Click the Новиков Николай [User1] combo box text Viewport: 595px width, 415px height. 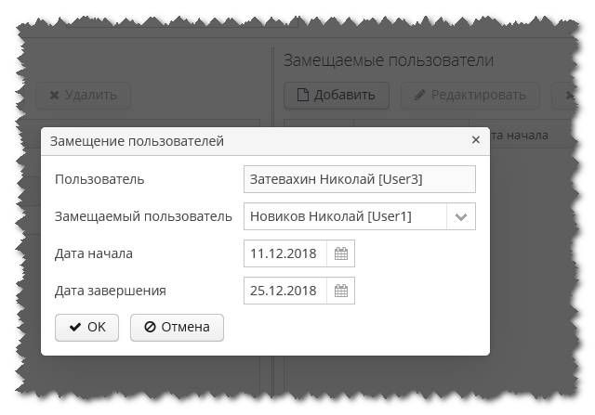point(344,216)
